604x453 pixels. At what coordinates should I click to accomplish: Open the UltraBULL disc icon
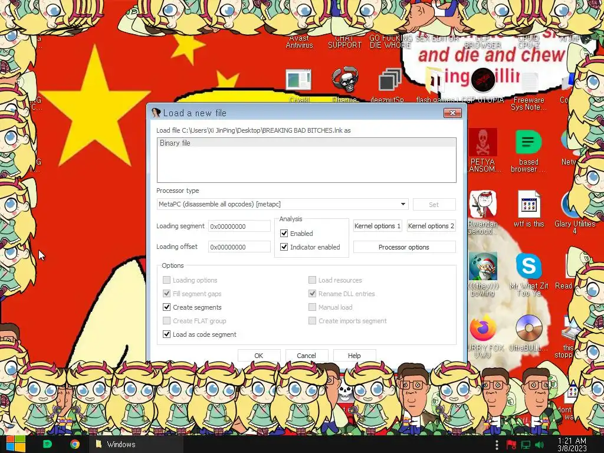[529, 328]
